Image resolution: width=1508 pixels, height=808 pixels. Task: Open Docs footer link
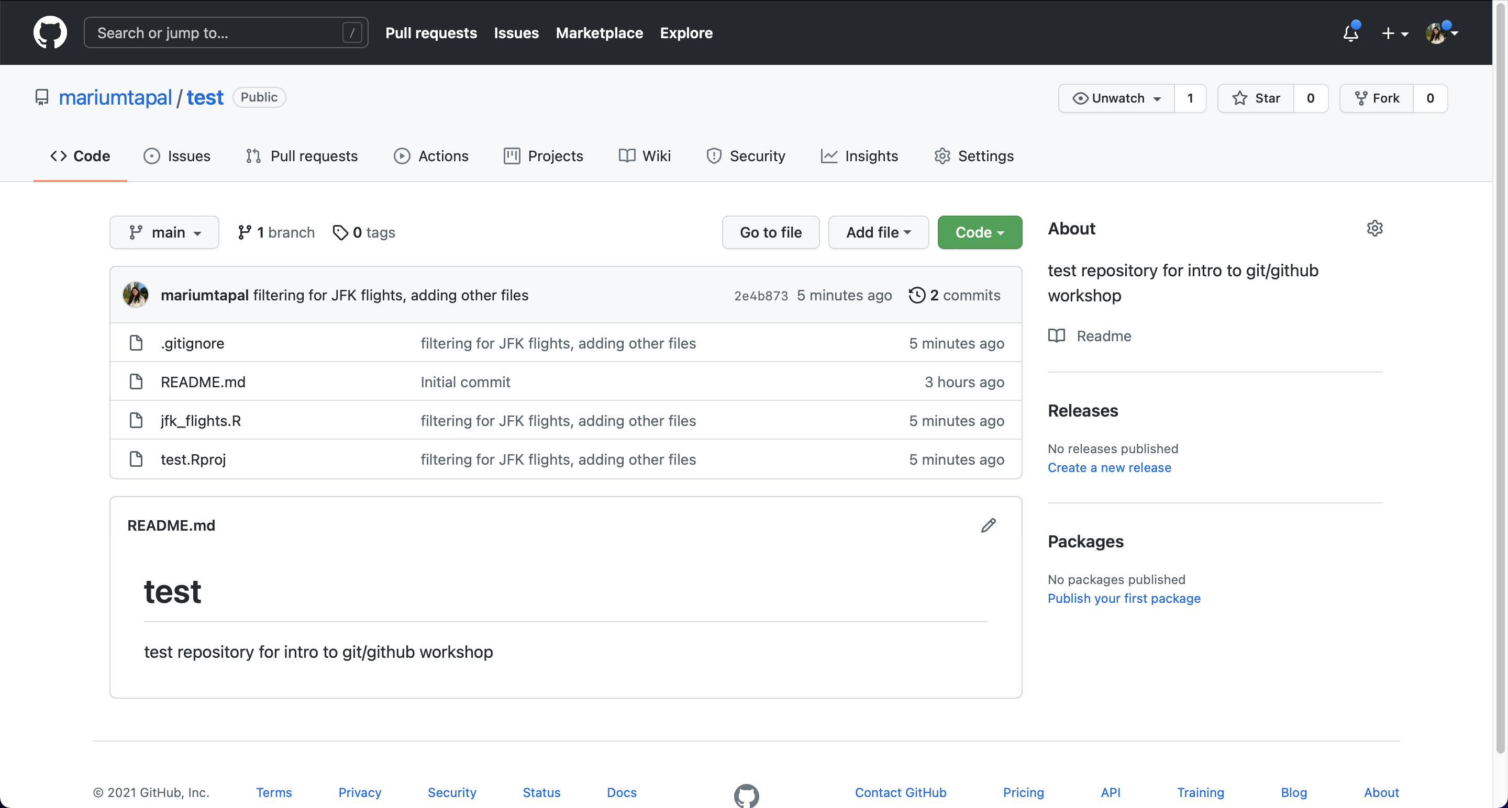pyautogui.click(x=622, y=792)
